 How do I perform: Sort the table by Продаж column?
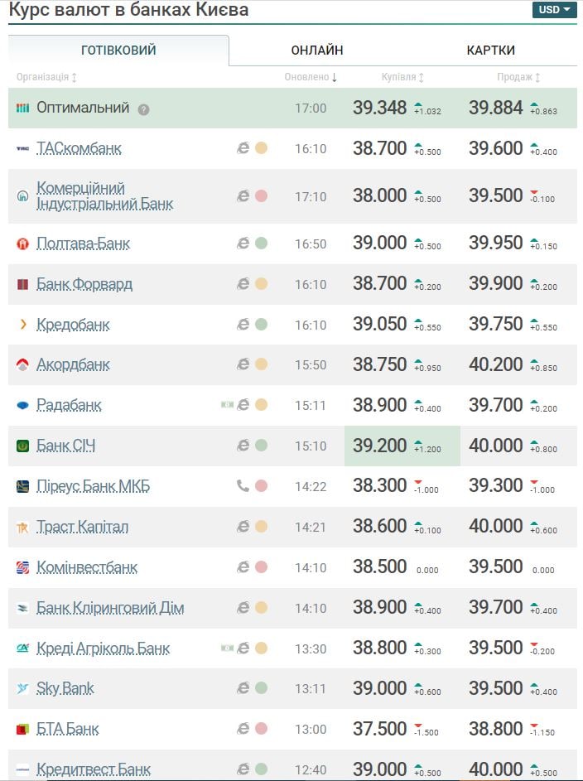coord(518,77)
